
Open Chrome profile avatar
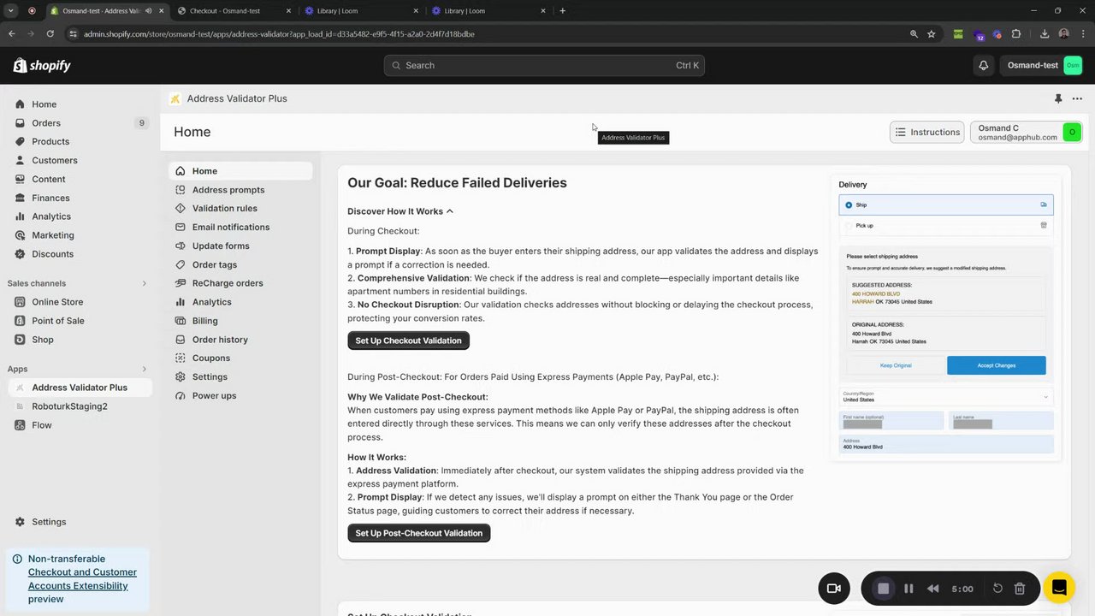(1064, 33)
